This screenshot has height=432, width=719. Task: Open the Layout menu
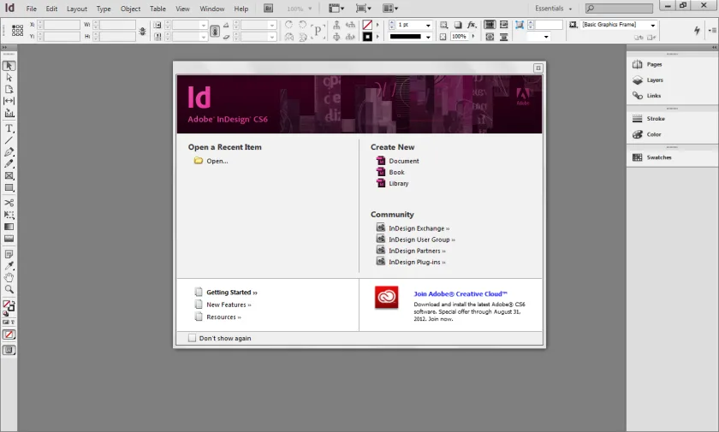(x=76, y=9)
